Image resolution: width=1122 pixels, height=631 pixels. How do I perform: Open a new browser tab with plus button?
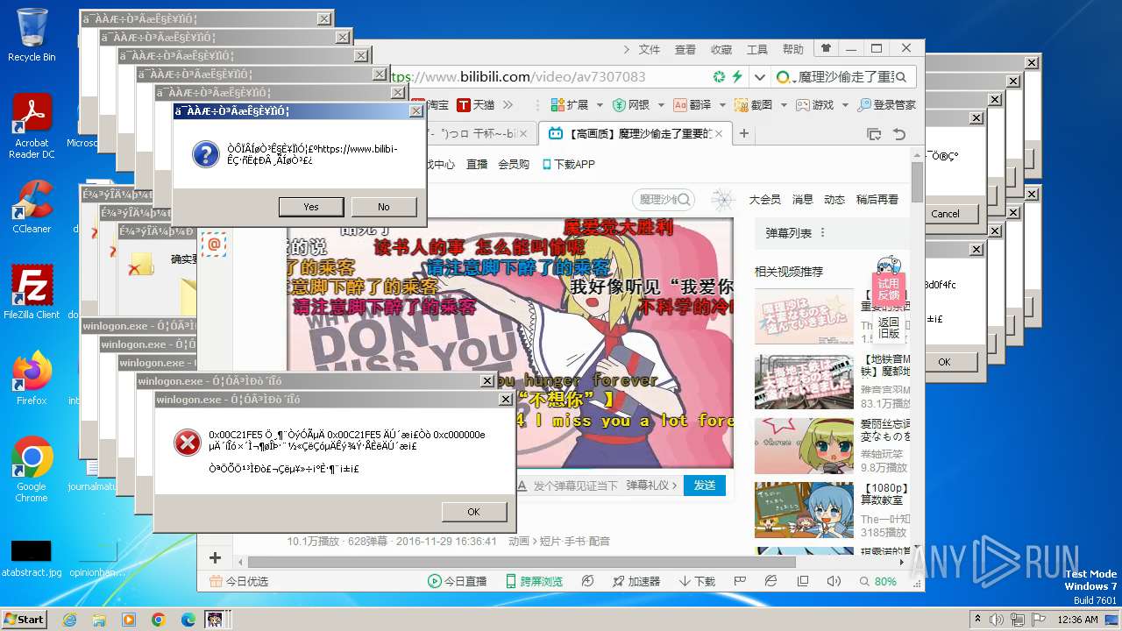(744, 134)
